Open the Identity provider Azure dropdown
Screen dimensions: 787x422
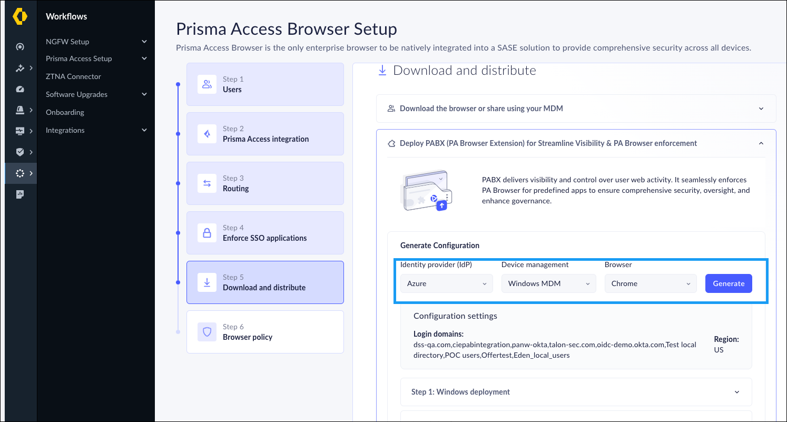[x=446, y=283]
